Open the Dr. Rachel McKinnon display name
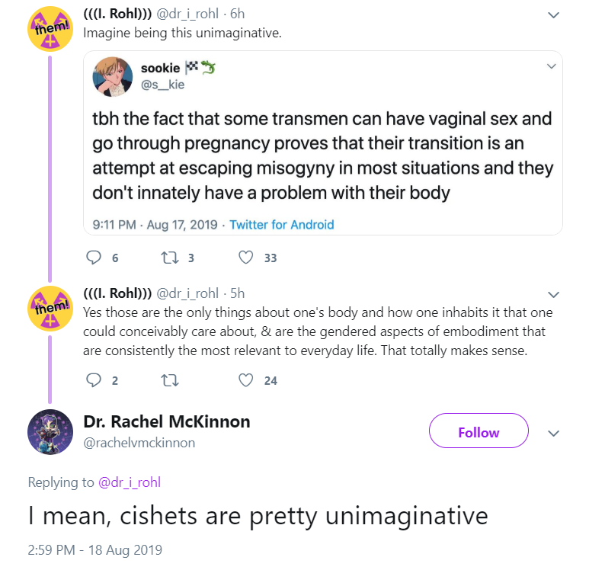 [x=167, y=421]
